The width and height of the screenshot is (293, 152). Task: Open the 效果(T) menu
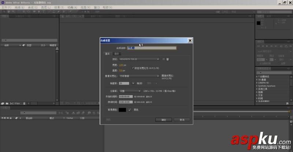tap(59, 7)
